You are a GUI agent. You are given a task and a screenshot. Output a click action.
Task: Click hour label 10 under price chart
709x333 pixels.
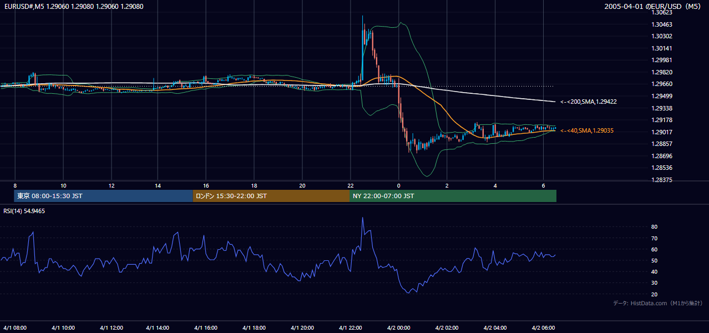coord(63,185)
